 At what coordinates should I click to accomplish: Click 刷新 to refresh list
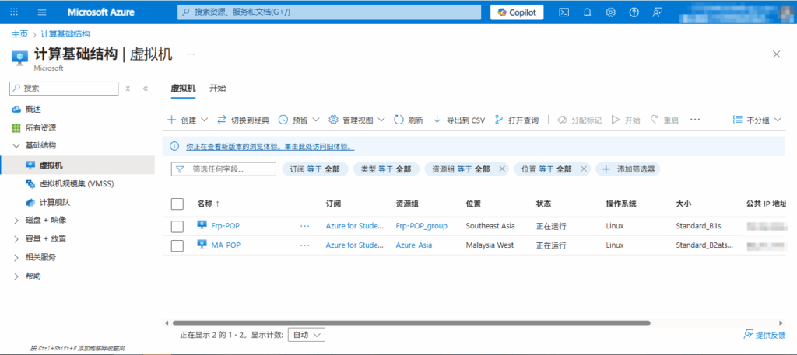pos(408,120)
